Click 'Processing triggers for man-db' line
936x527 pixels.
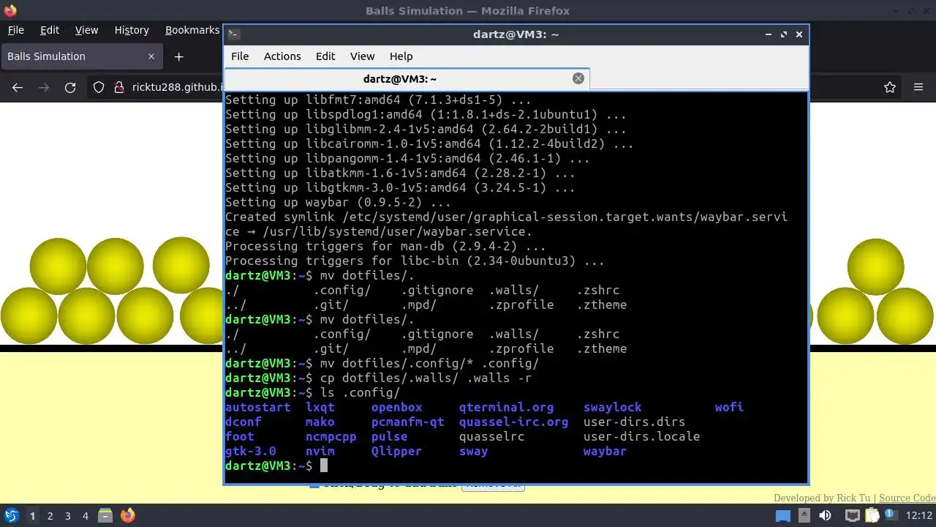point(385,246)
